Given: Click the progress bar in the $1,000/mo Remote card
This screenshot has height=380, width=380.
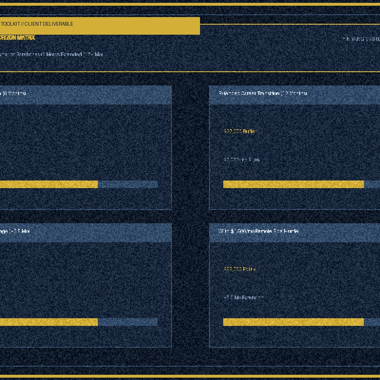Looking at the screenshot, I should 301,322.
